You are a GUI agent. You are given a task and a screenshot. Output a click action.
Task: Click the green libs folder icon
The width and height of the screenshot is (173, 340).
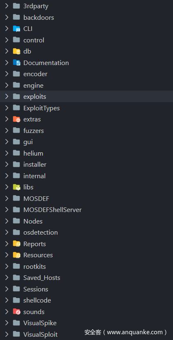tap(16, 187)
